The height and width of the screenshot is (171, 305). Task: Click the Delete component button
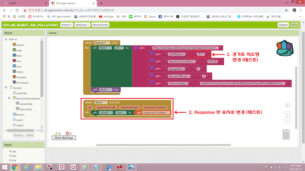tap(30, 135)
